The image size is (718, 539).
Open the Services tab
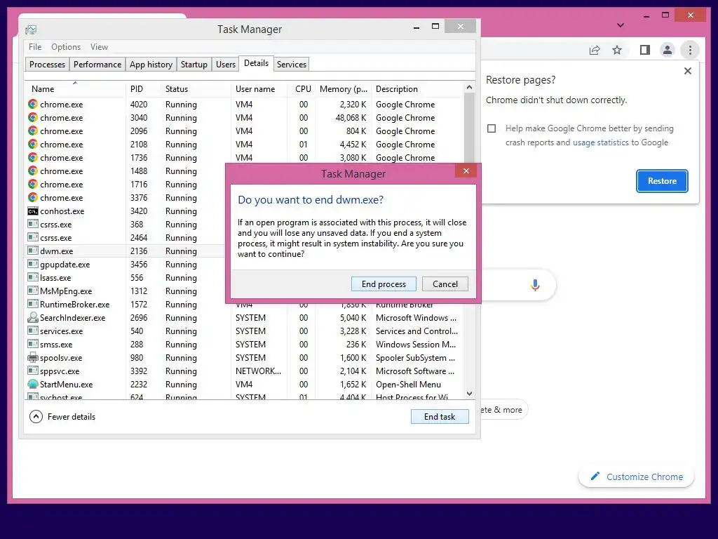[291, 64]
